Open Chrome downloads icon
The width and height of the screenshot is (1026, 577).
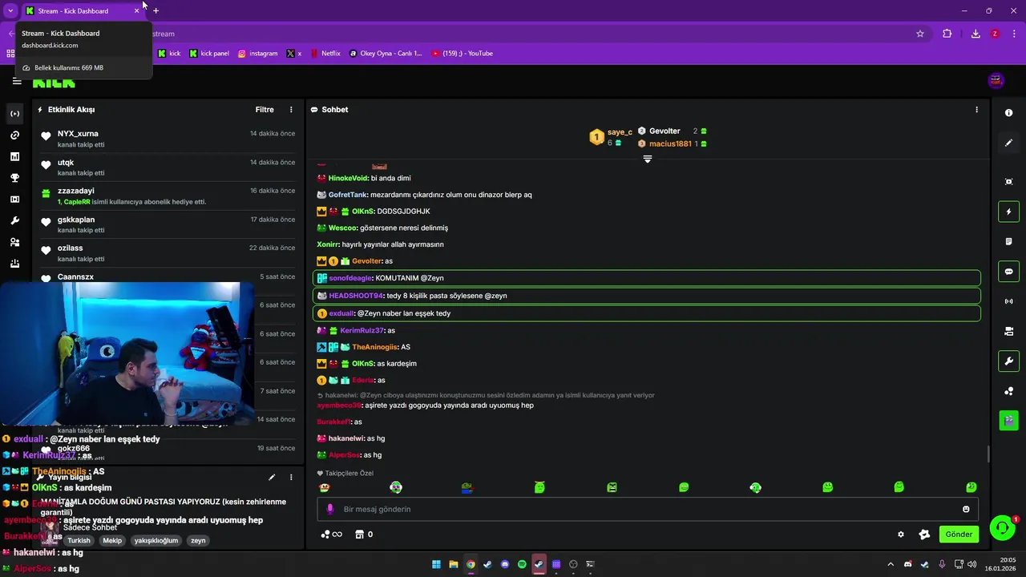[x=976, y=34]
